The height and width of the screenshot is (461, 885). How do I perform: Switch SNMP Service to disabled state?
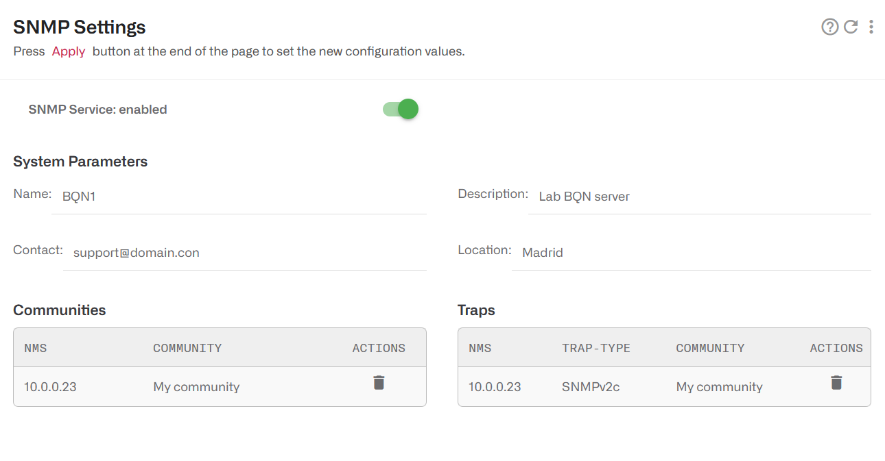(x=399, y=109)
